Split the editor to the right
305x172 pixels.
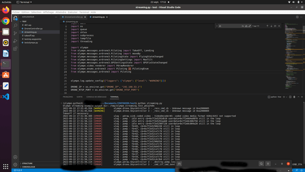[x=297, y=17]
